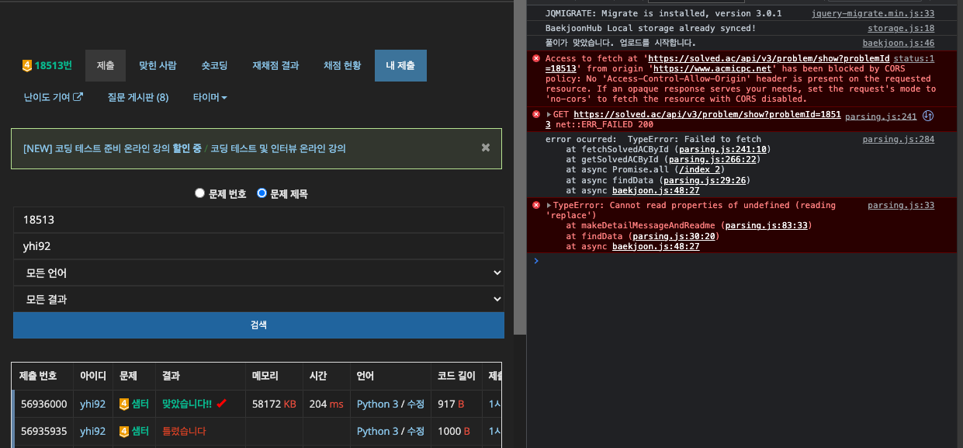Image resolution: width=963 pixels, height=448 pixels.
Task: Open Python 3 source for submission 56936000
Action: tap(377, 404)
